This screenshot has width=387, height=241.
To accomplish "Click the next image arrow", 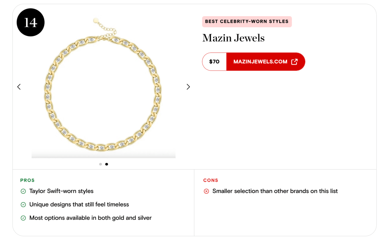I will pos(188,87).
